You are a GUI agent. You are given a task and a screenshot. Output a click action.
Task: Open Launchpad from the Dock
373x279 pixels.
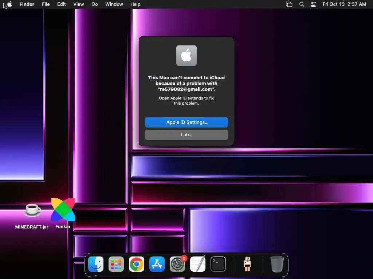click(x=116, y=264)
